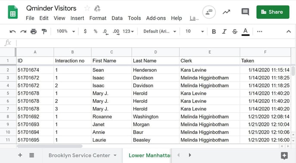Select row 5 header
This screenshot has width=296, height=163.
8,93
